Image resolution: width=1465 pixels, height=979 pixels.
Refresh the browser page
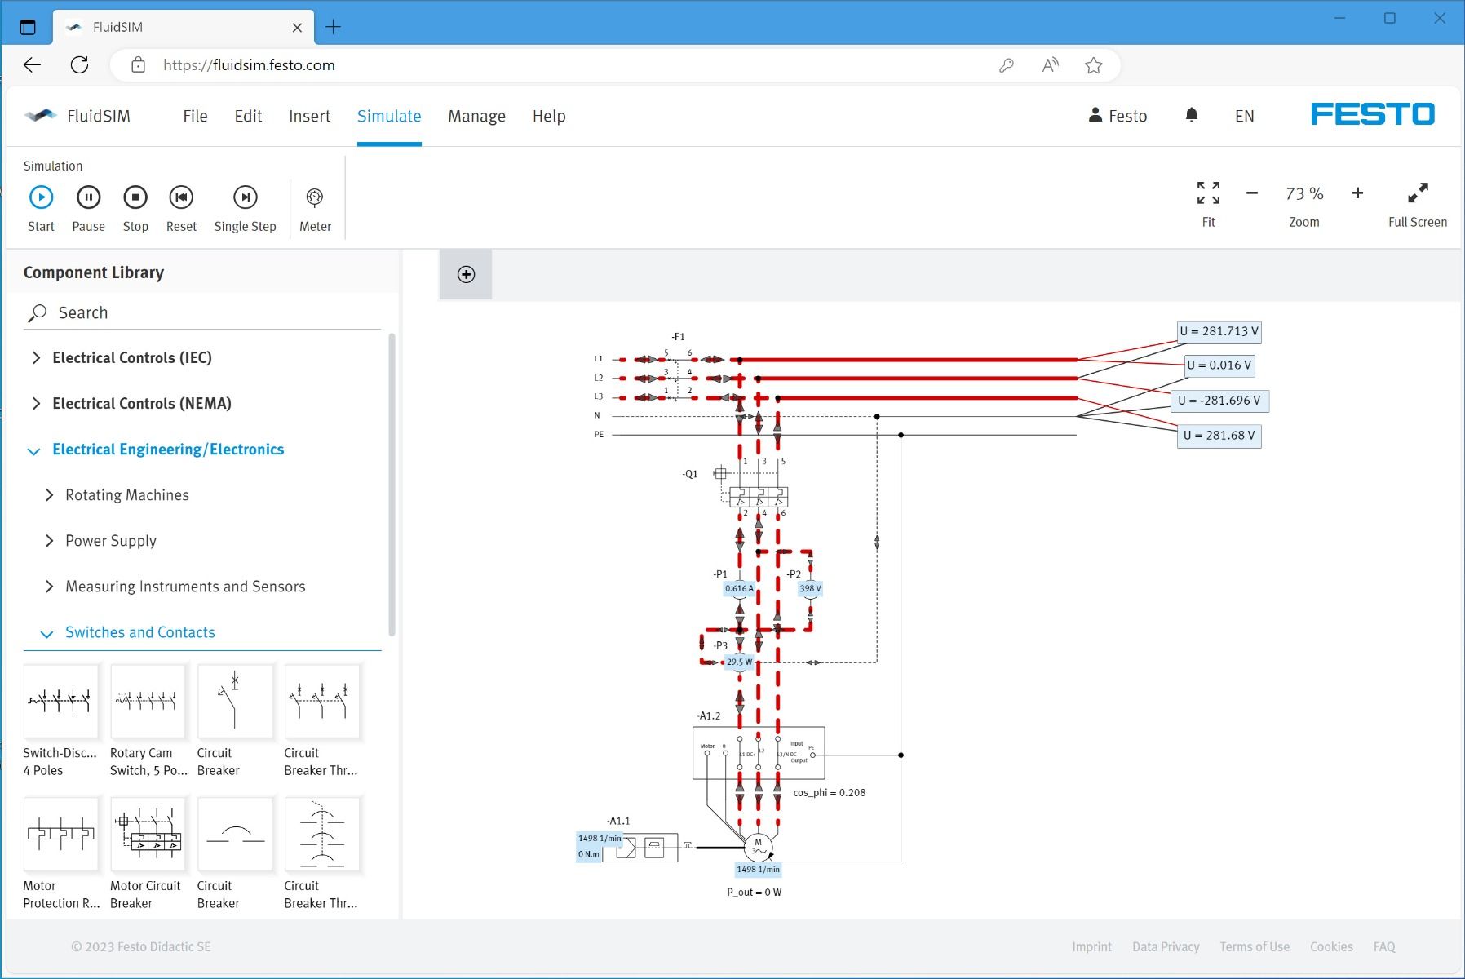click(79, 65)
